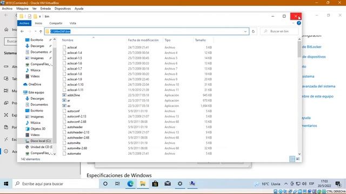Select the addr2line application
Viewport: 346px width, 194px height.
[74, 95]
